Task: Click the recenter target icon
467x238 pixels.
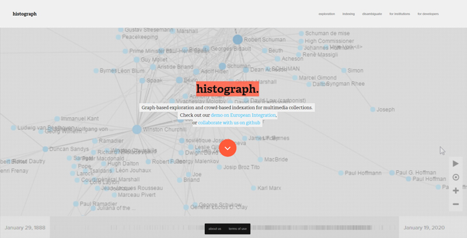Action: coord(456,177)
